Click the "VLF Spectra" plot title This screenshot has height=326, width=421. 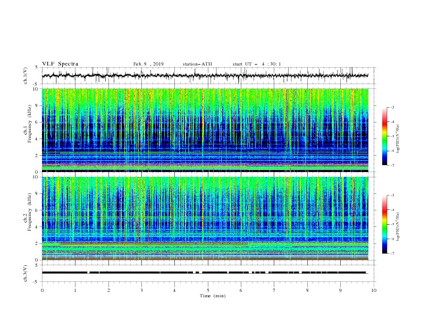(60, 64)
